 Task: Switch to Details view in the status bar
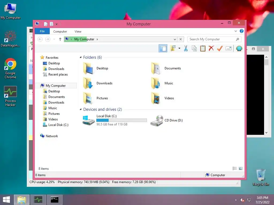click(234, 168)
